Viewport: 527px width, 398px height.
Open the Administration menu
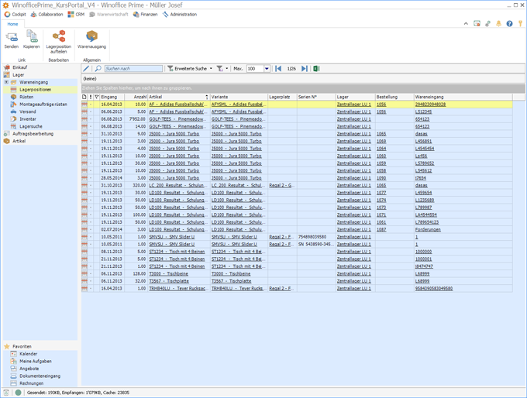(180, 15)
